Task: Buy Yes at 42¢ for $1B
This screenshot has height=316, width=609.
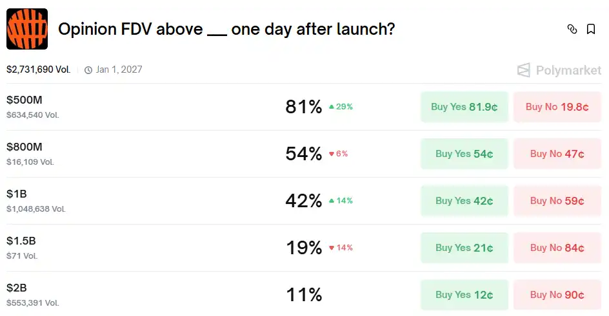Action: click(x=464, y=201)
